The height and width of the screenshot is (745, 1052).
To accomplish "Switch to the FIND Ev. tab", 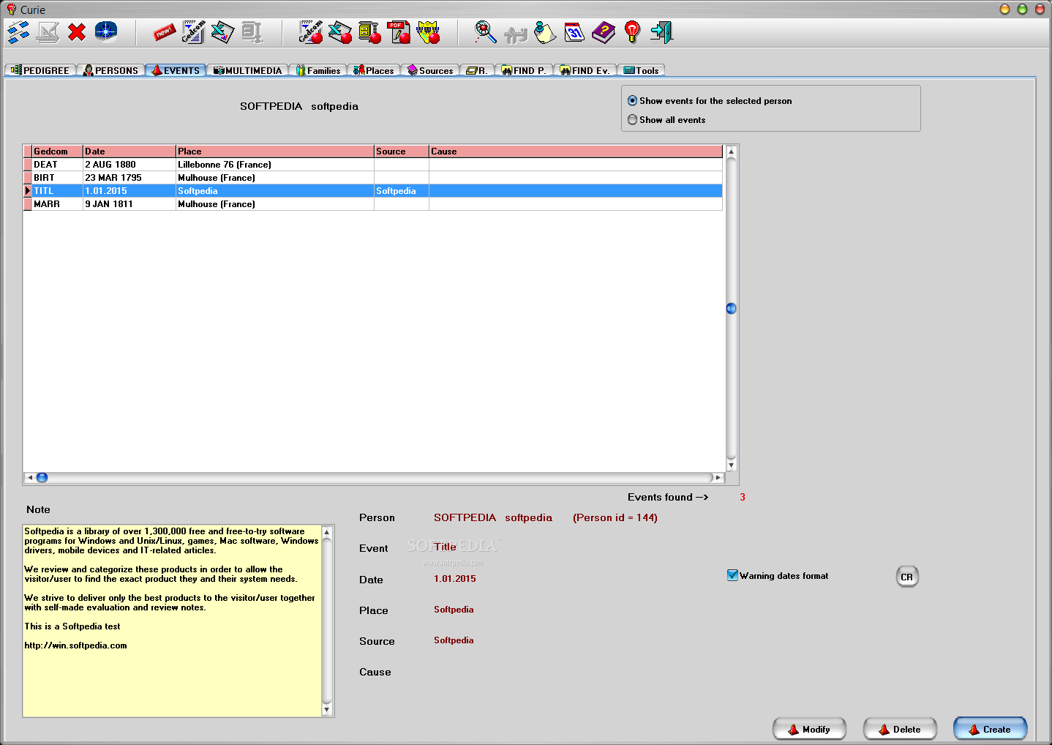I will 585,70.
